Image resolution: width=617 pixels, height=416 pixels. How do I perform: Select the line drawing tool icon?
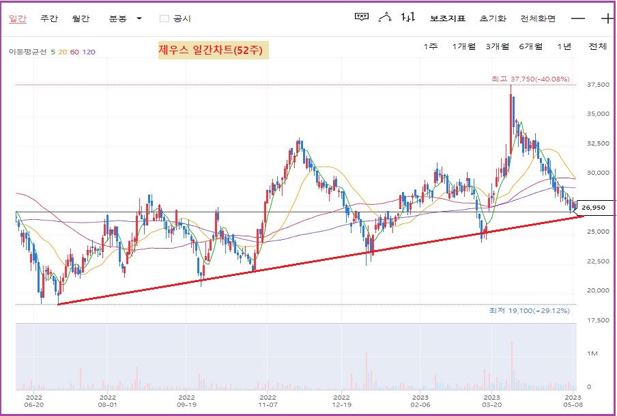(x=386, y=17)
